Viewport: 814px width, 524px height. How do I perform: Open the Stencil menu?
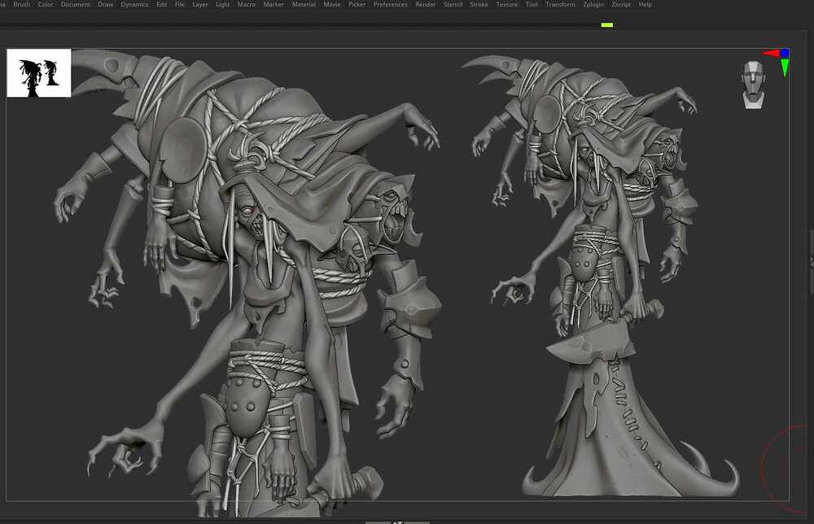click(x=453, y=4)
